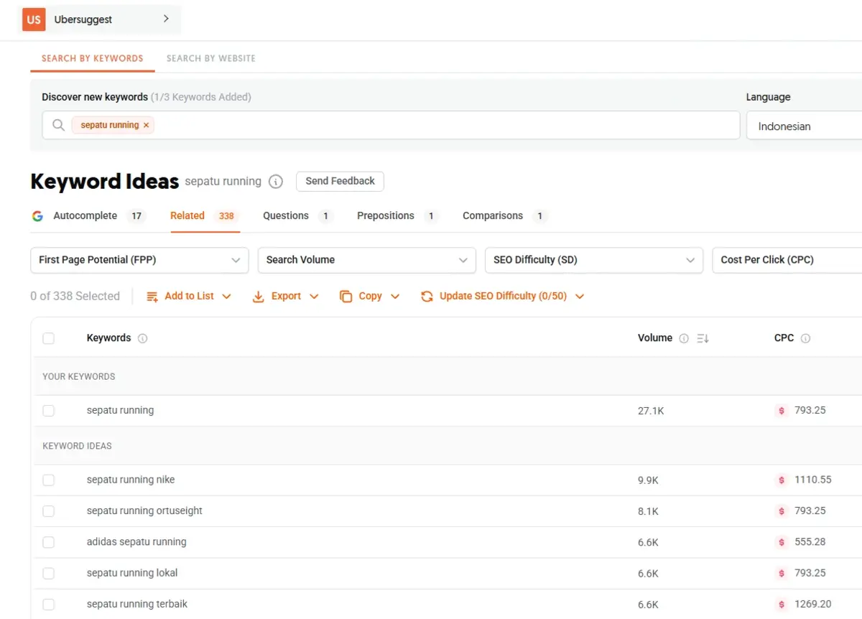Click the info icon beside Keyword Ideas heading
The width and height of the screenshot is (862, 619).
pyautogui.click(x=276, y=182)
